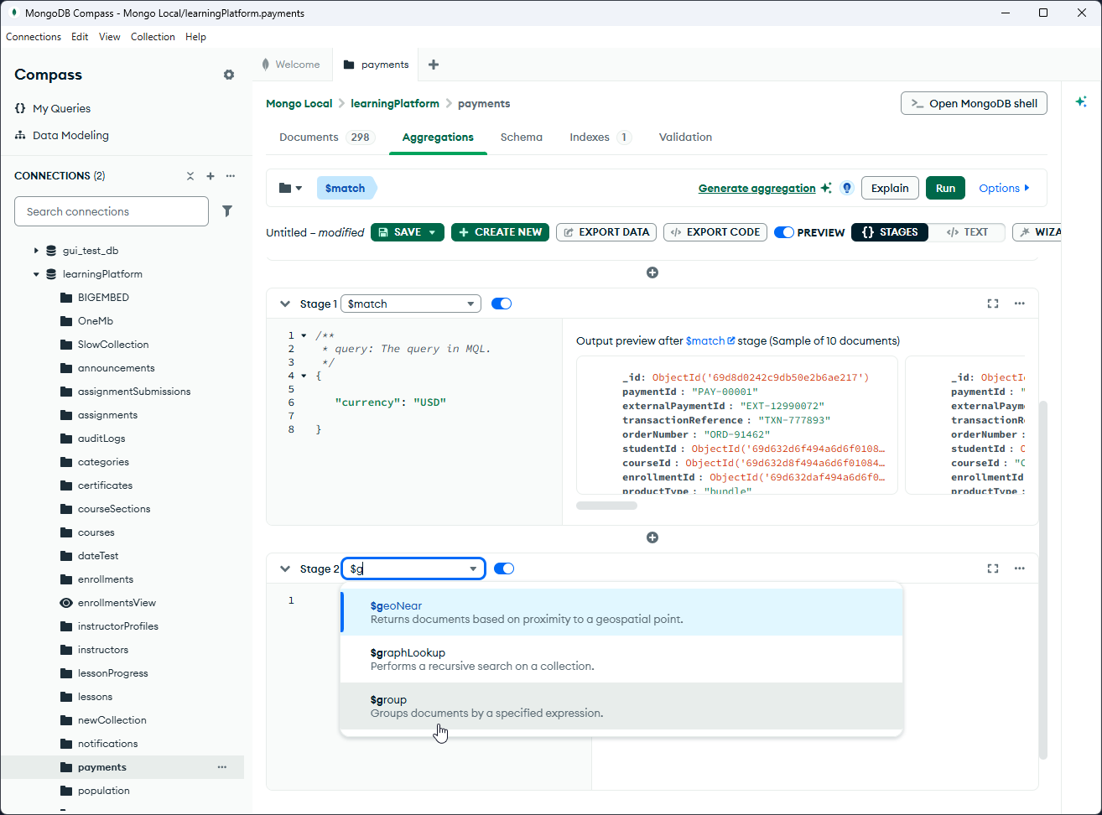Click the courses collection folder icon
Screen dimensions: 1102x815
click(67, 532)
